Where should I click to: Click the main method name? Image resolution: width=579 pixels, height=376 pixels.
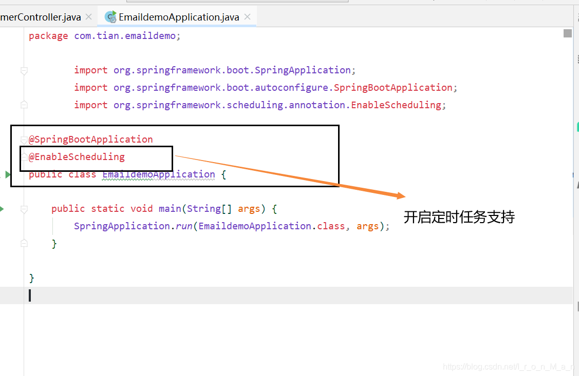170,209
